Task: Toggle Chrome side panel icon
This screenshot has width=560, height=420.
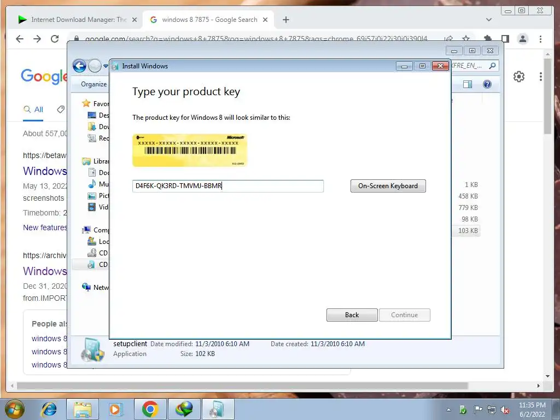Action: [505, 39]
